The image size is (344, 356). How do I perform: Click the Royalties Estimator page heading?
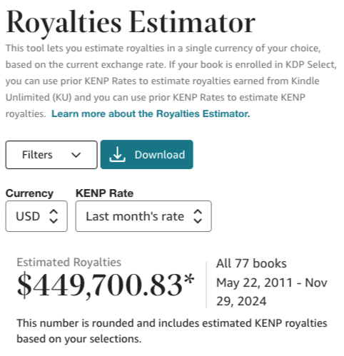(131, 23)
